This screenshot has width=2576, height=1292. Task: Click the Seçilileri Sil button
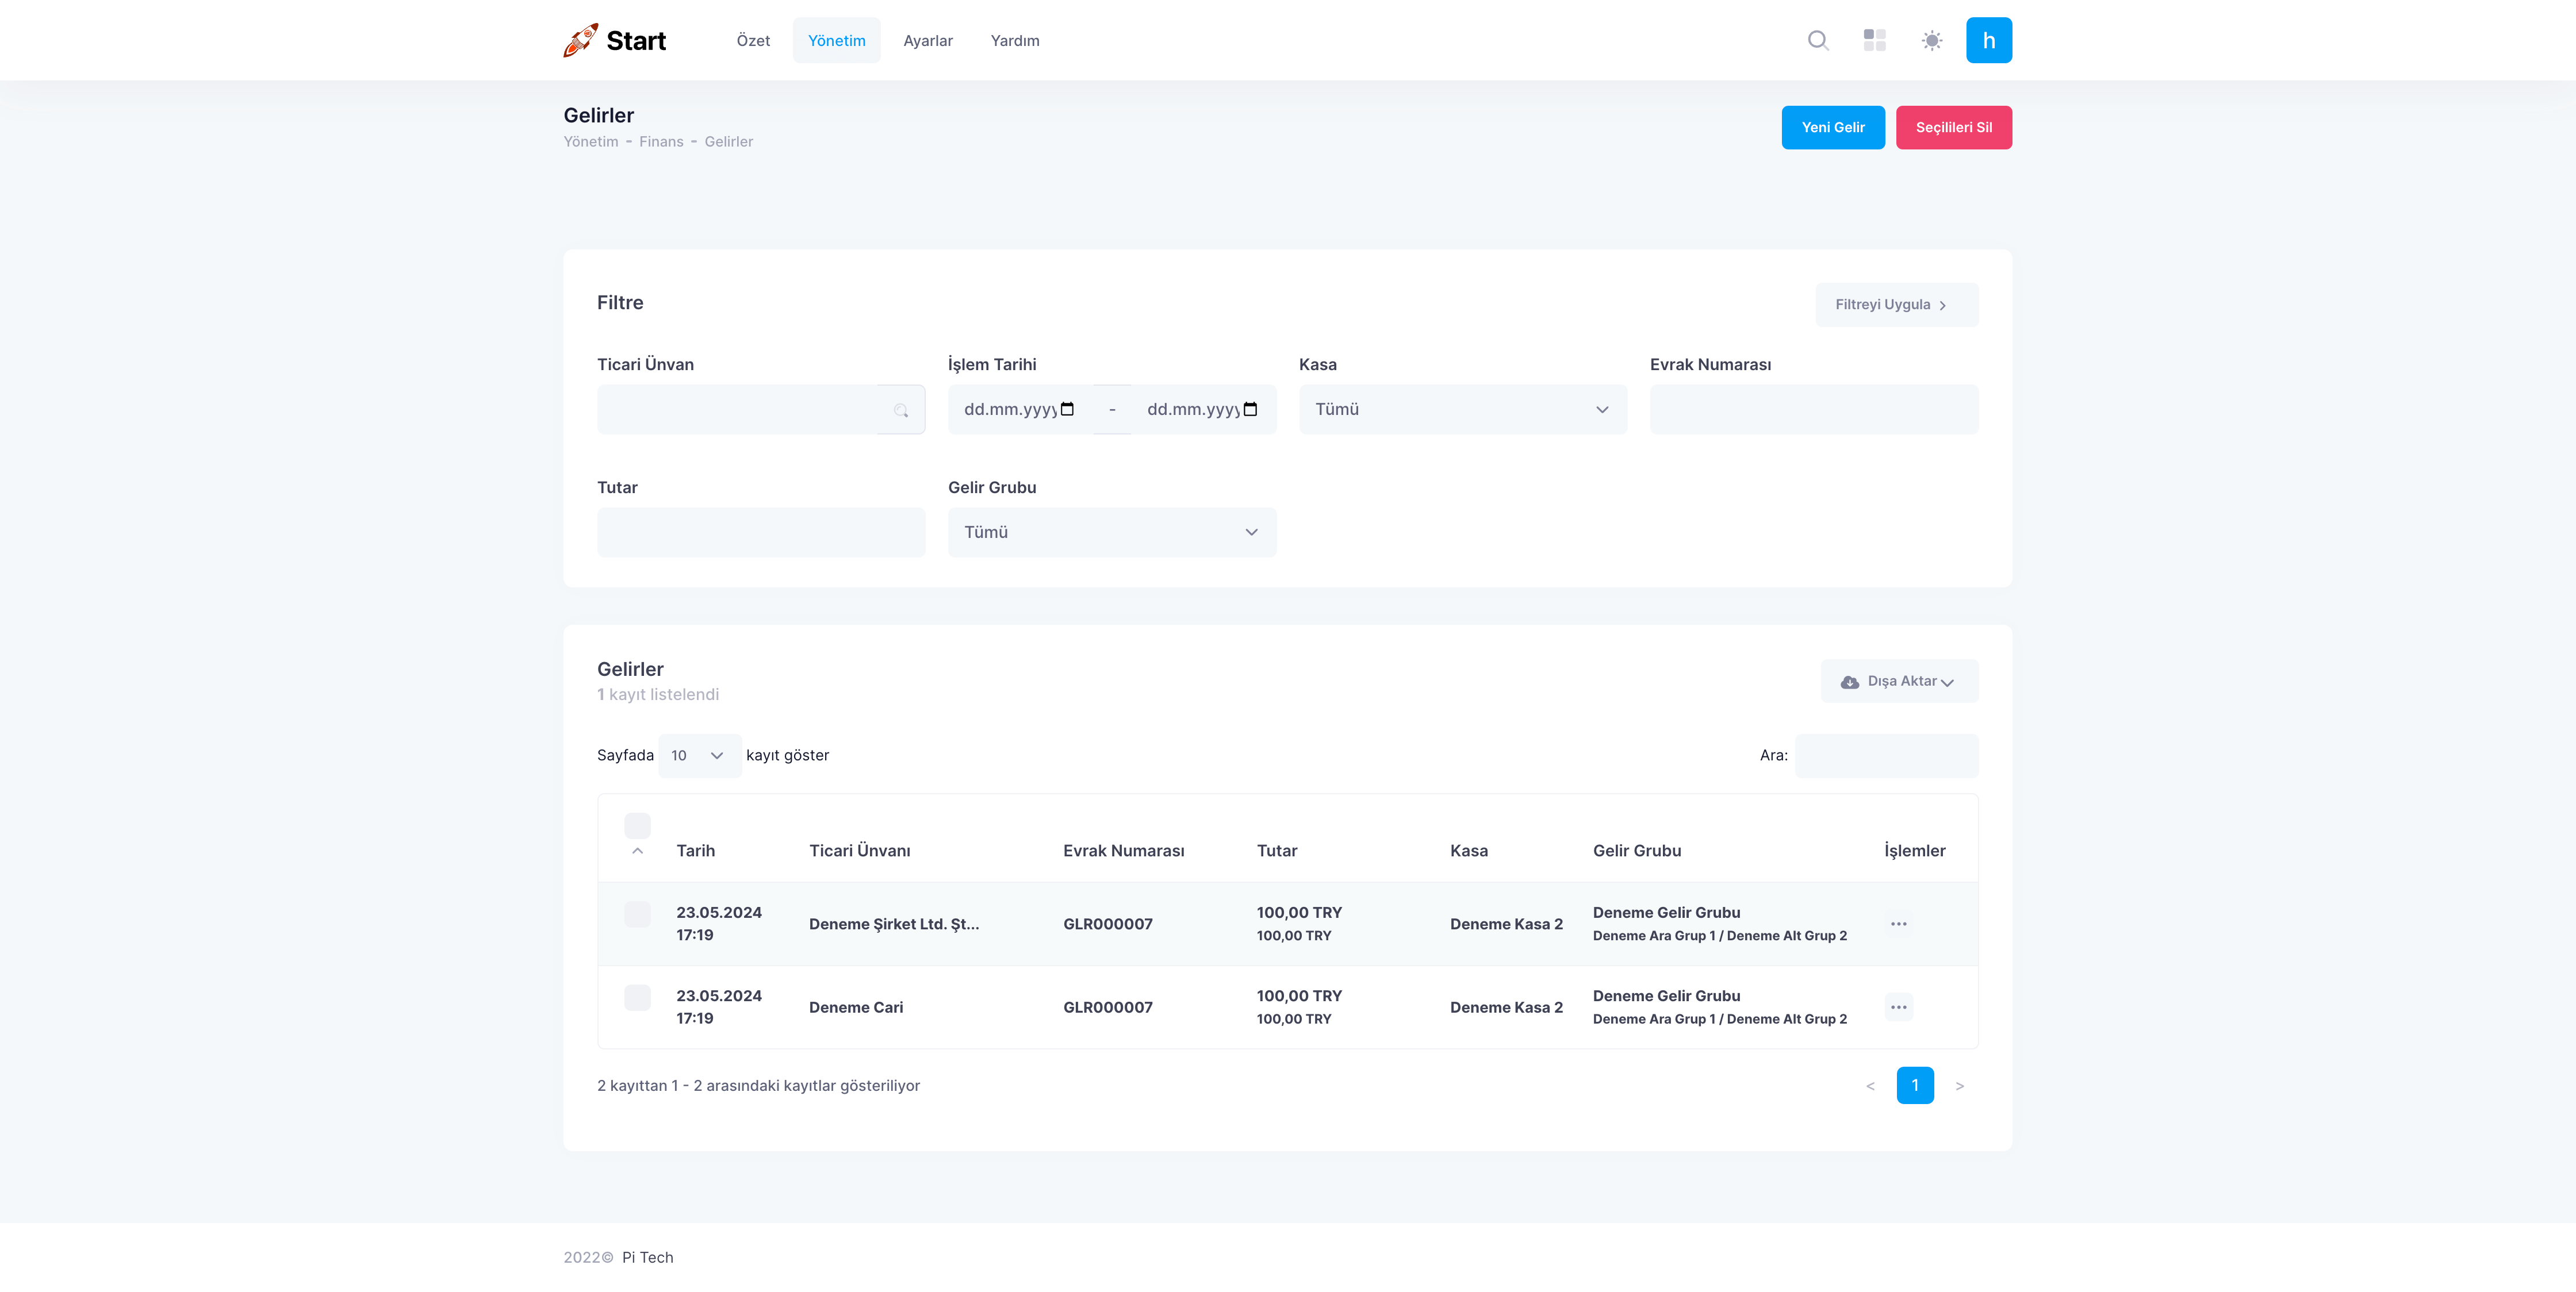1953,128
